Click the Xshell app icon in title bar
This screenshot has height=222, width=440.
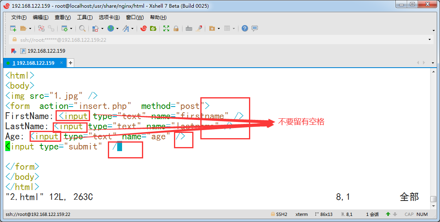point(6,6)
